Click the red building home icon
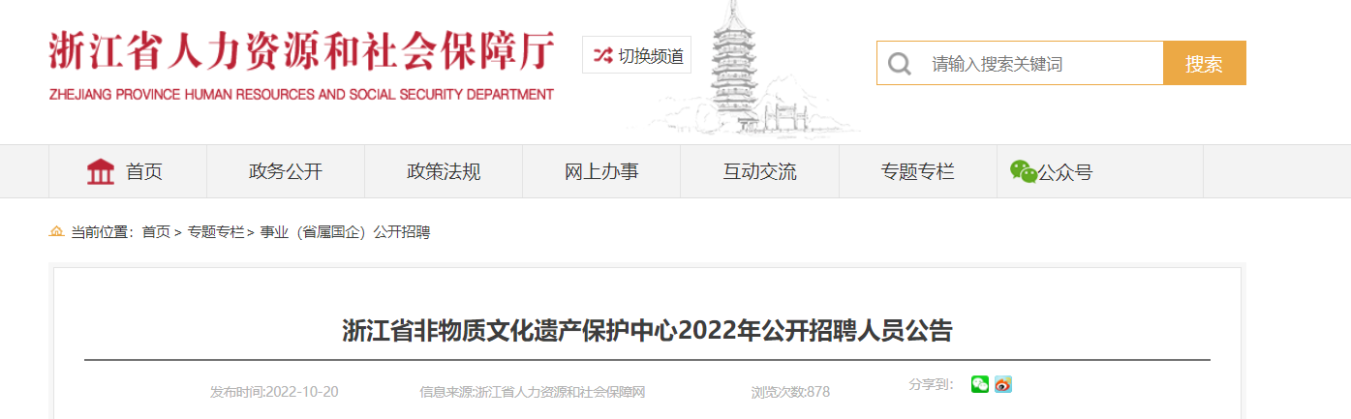This screenshot has width=1351, height=419. point(101,172)
